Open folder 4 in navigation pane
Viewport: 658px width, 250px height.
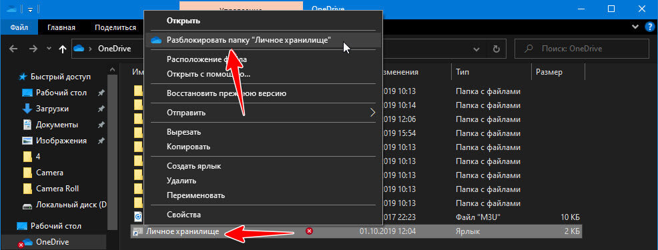click(38, 157)
